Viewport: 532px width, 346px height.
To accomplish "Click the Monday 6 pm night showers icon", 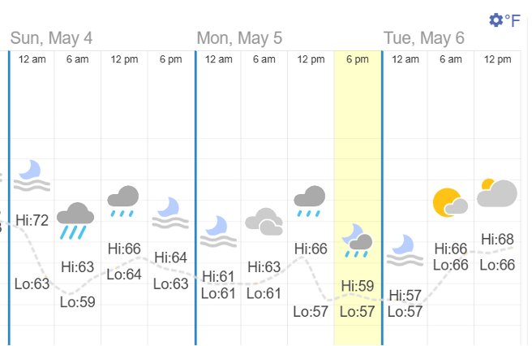I will pos(357,240).
